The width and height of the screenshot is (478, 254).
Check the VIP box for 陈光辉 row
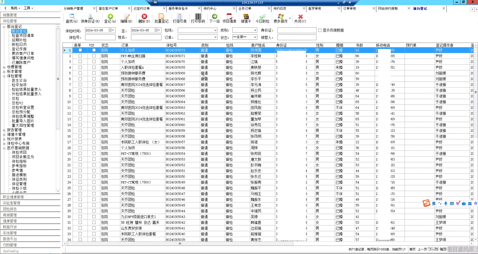click(x=94, y=73)
